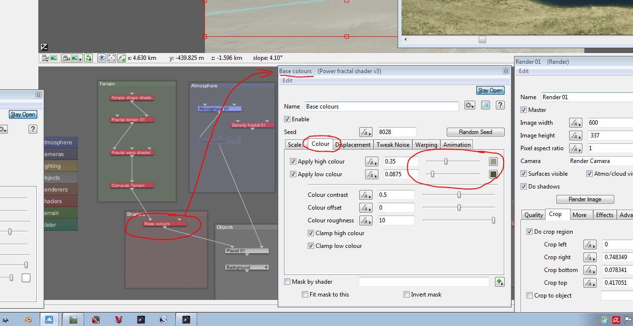Click the red V application icon in taskbar
The height and width of the screenshot is (326, 633).
click(x=118, y=319)
